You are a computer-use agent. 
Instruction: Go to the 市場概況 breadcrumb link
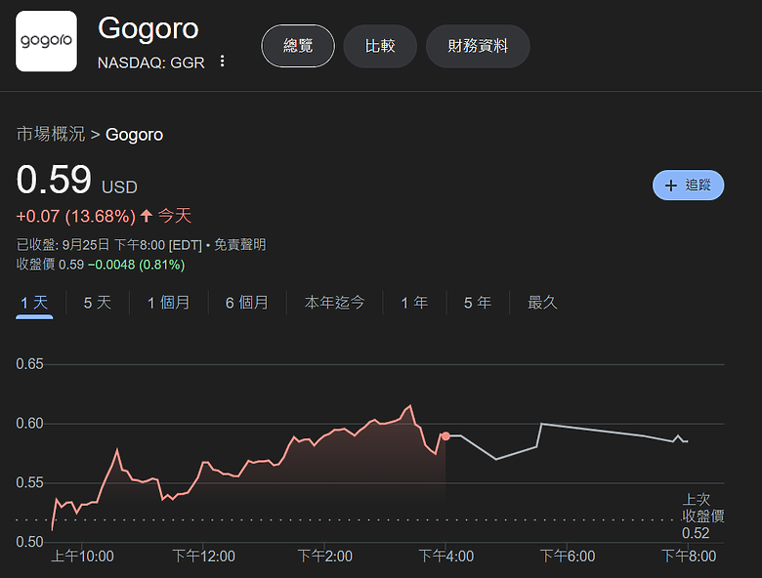click(51, 134)
